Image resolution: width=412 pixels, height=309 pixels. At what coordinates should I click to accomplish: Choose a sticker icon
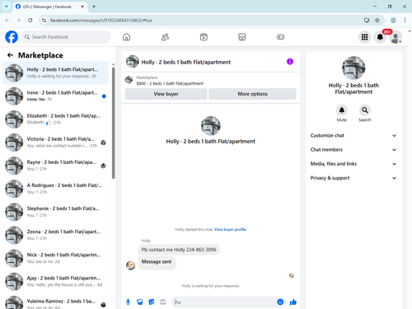pos(152,302)
